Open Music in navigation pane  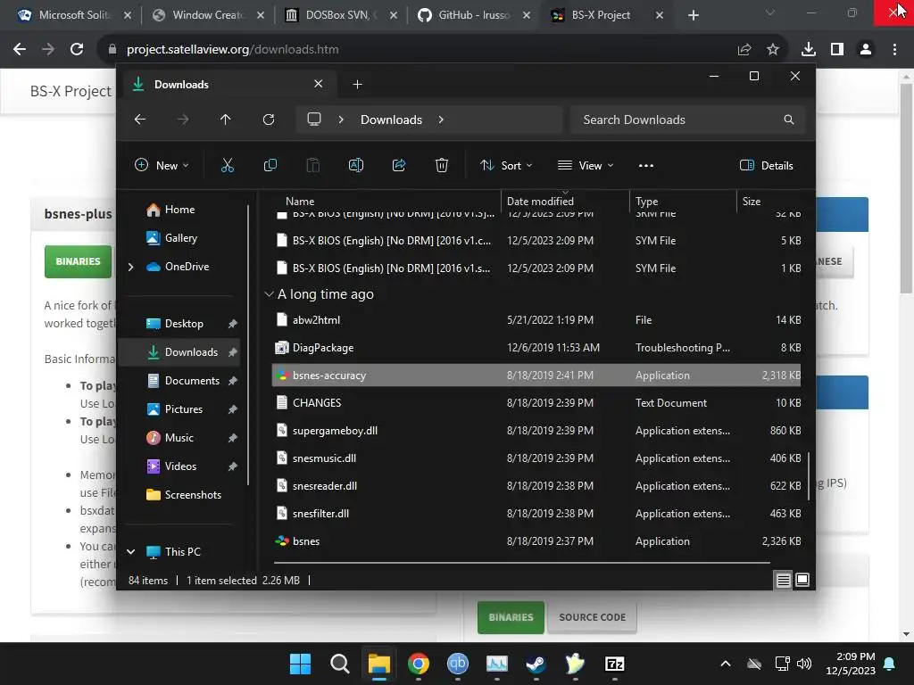179,438
